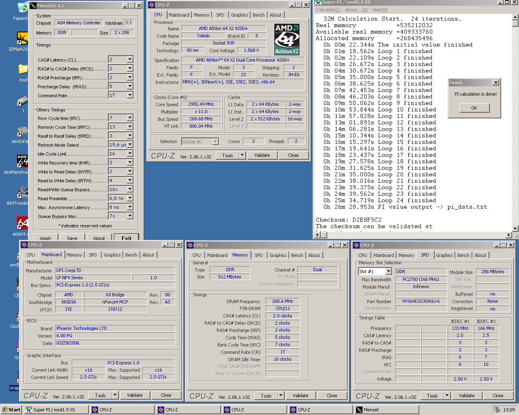Switch to the Mainboard tab in the top CPU-Z window

coord(179,15)
